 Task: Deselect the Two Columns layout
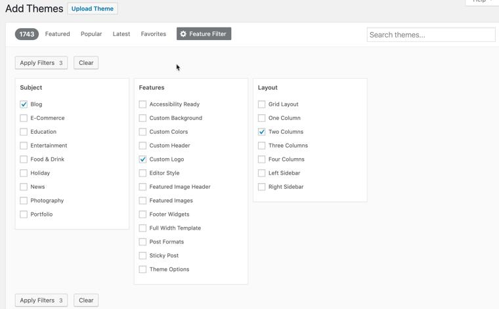pyautogui.click(x=261, y=132)
